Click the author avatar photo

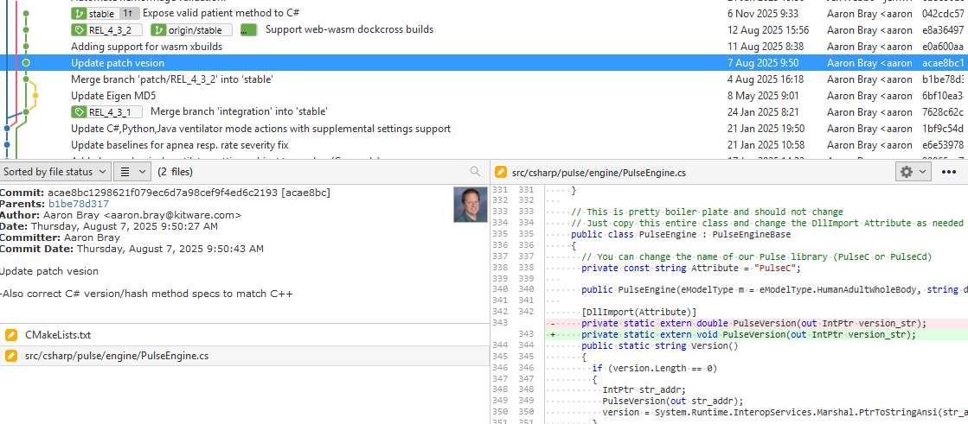coord(471,205)
